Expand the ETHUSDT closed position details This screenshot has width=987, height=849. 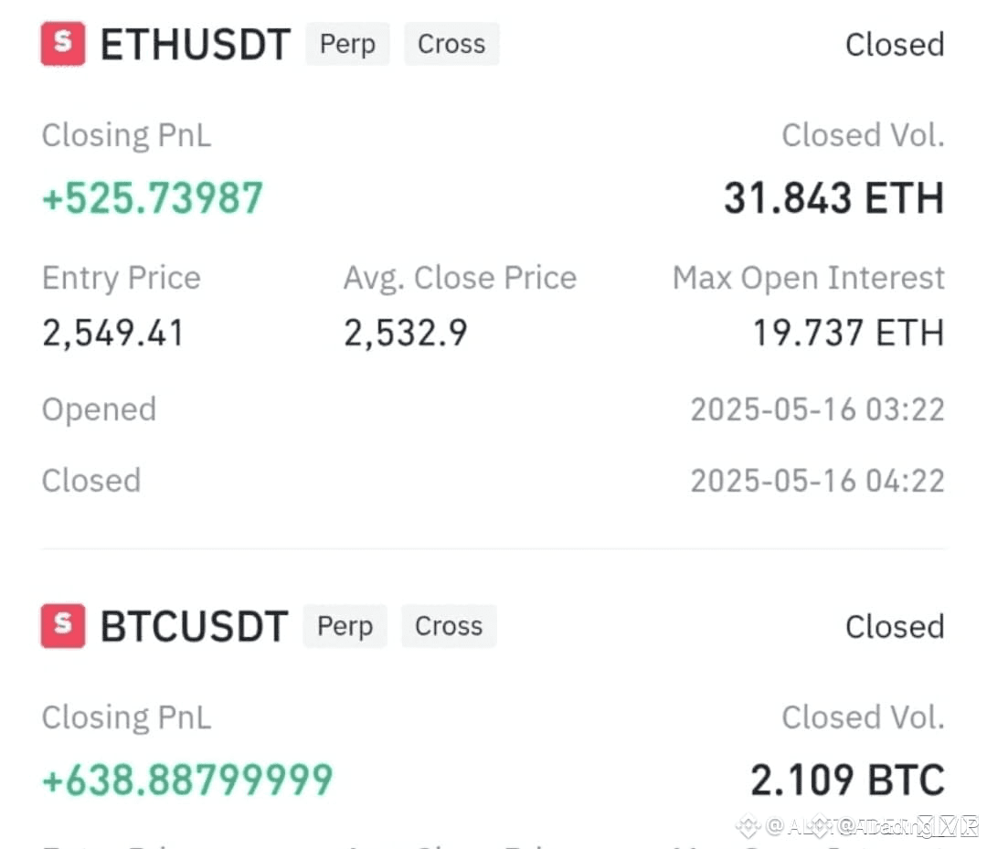[493, 274]
